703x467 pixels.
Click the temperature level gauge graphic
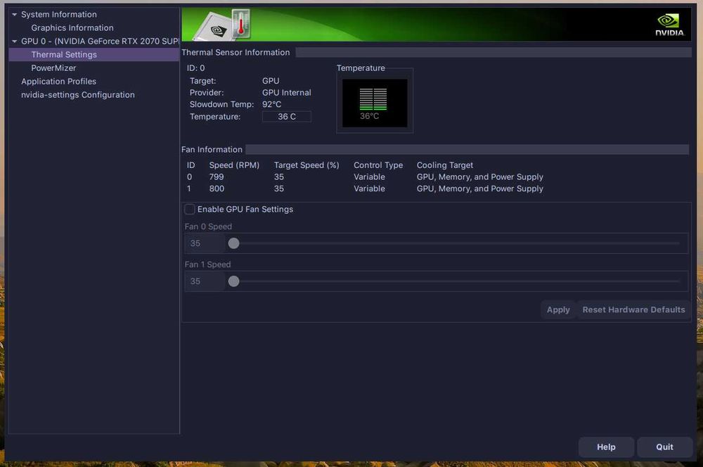(x=375, y=103)
